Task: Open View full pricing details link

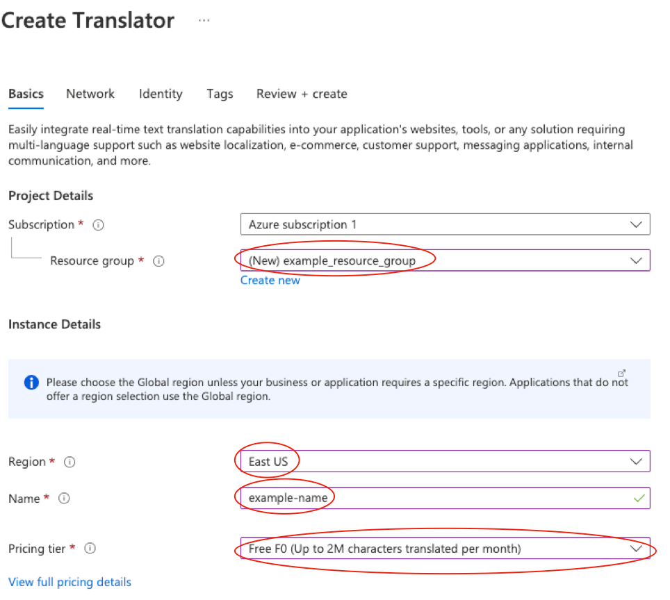Action: pyautogui.click(x=70, y=582)
